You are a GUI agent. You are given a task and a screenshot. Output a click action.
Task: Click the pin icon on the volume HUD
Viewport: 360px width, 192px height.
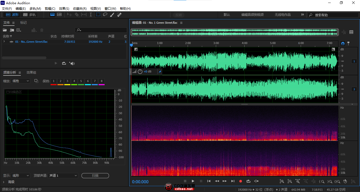(x=160, y=71)
